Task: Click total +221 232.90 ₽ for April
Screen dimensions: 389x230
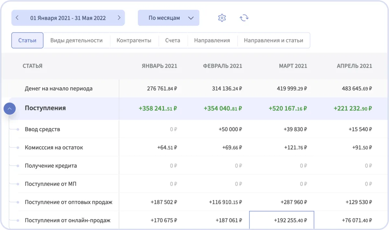Action: (x=353, y=108)
